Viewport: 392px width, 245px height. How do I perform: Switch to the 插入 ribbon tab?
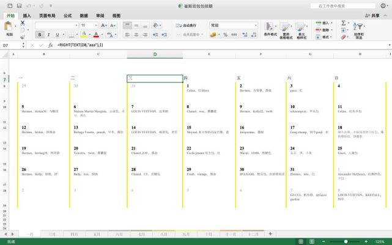(27, 16)
